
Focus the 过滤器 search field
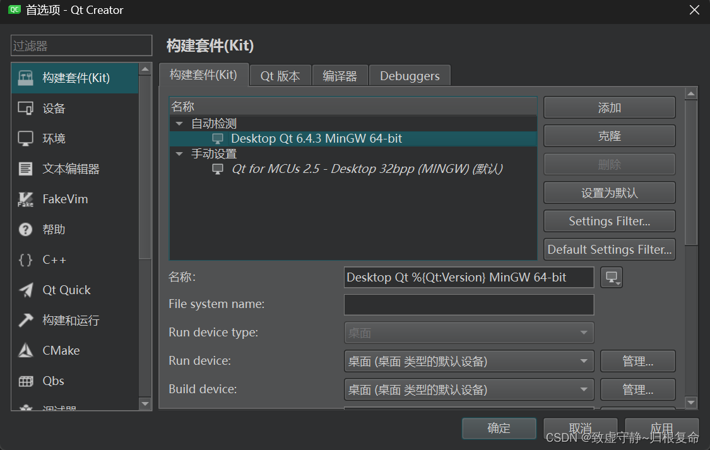click(x=81, y=45)
